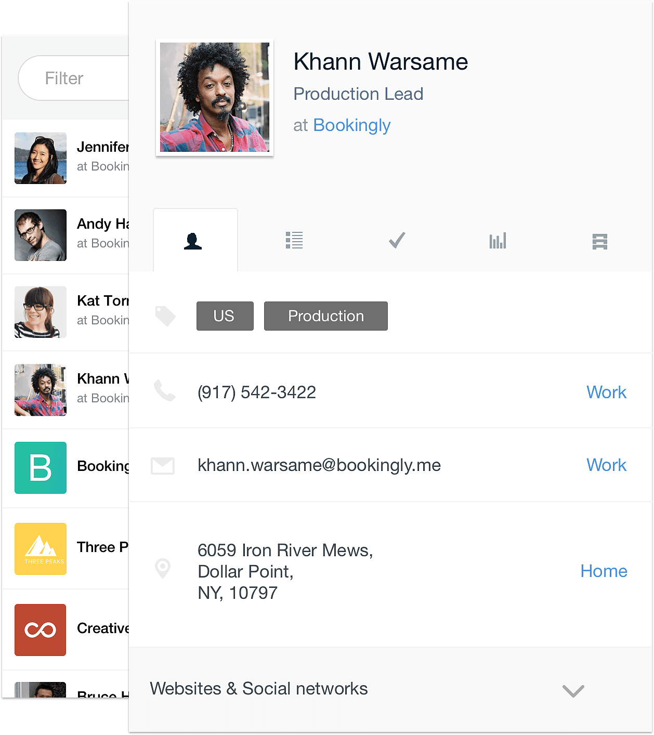
Task: Expand Websites & Social networks chevron
Action: (x=573, y=691)
